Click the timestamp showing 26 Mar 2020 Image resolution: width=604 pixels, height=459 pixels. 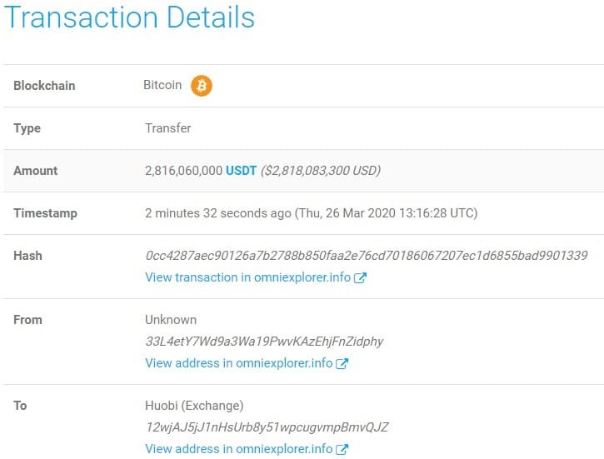(x=387, y=213)
